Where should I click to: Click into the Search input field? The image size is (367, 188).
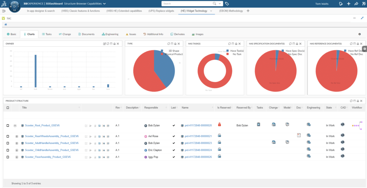(x=187, y=4)
